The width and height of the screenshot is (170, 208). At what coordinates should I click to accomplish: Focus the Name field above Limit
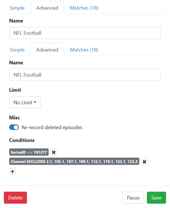click(x=85, y=75)
